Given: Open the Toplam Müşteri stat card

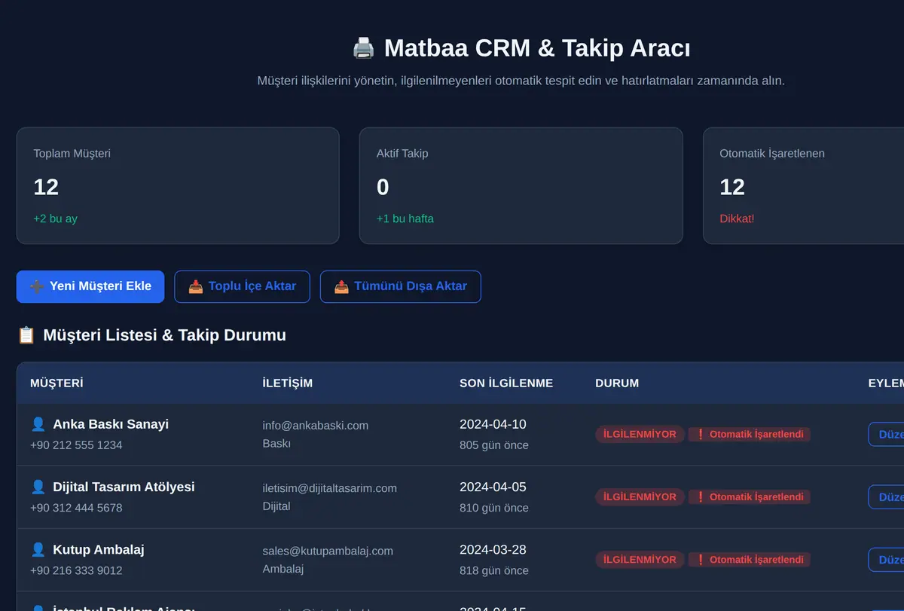Looking at the screenshot, I should pyautogui.click(x=178, y=185).
